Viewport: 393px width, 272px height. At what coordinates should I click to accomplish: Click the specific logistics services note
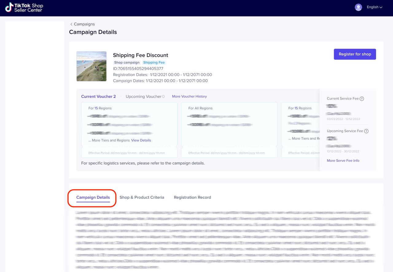click(143, 163)
